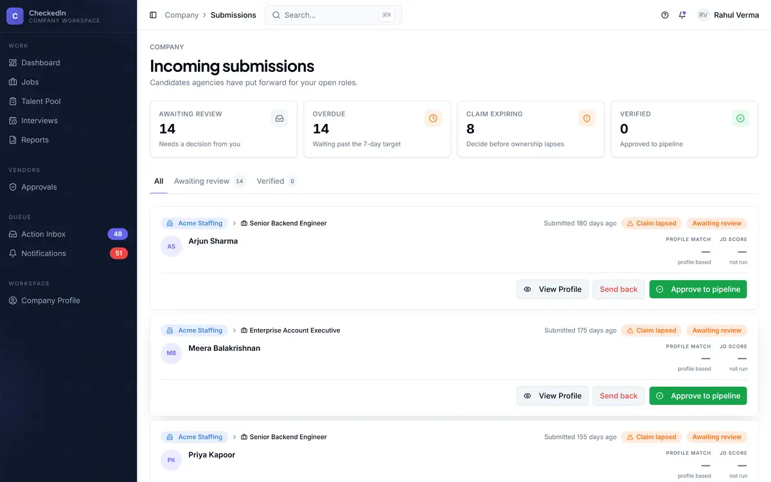Click the name Arjun Sharma
The height and width of the screenshot is (482, 771).
213,241
